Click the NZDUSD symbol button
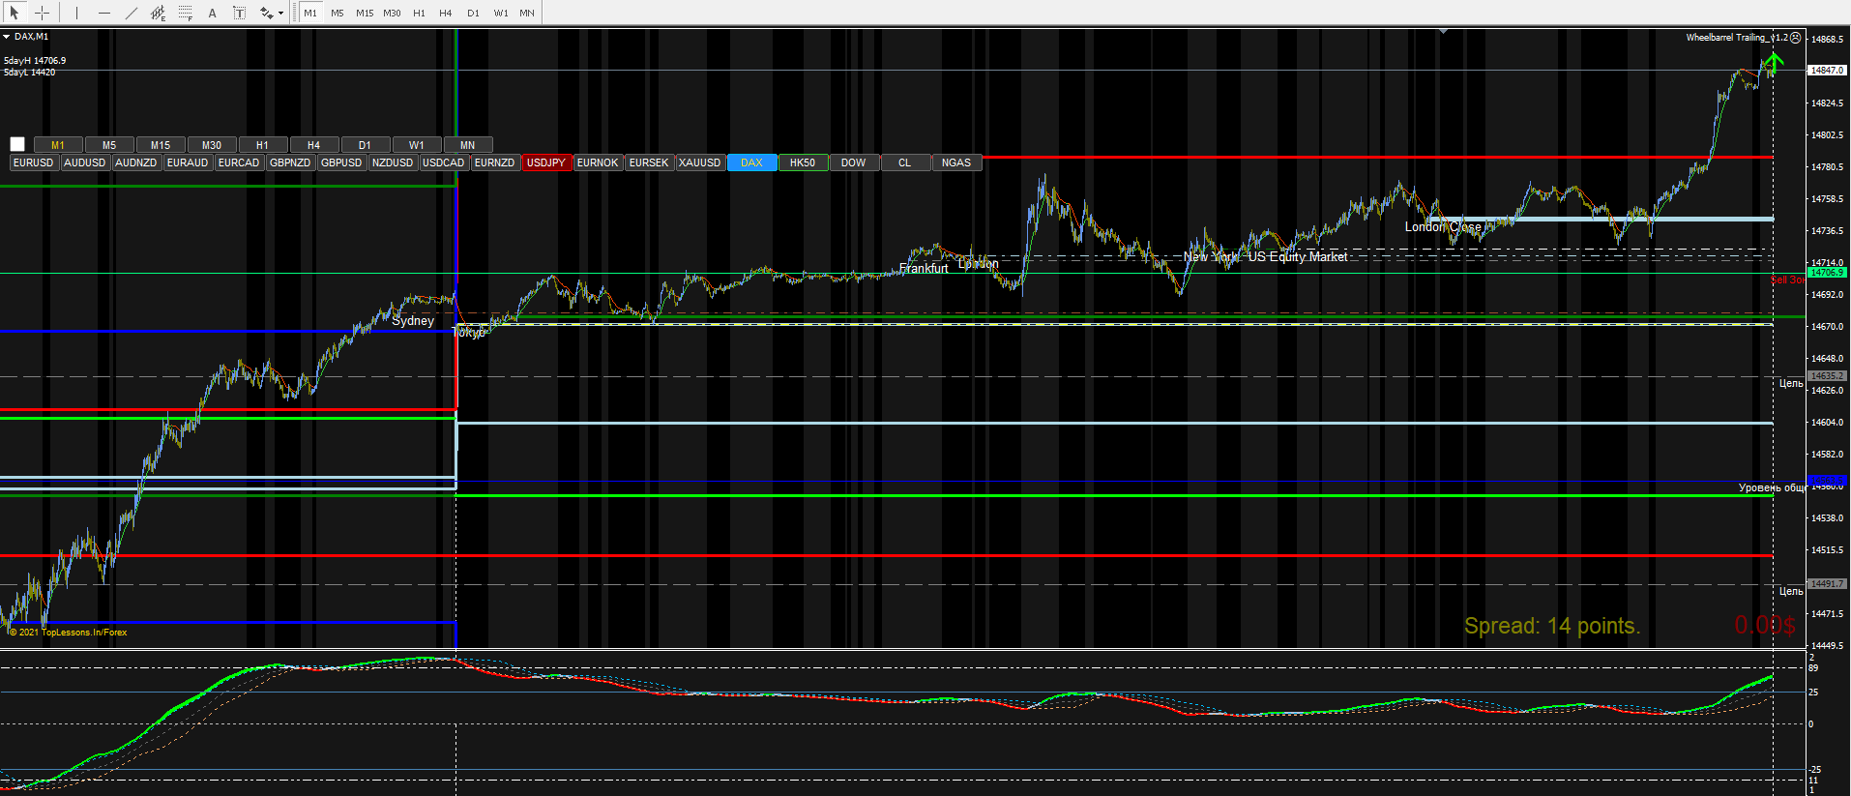Viewport: 1851px width, 796px height. pyautogui.click(x=393, y=162)
